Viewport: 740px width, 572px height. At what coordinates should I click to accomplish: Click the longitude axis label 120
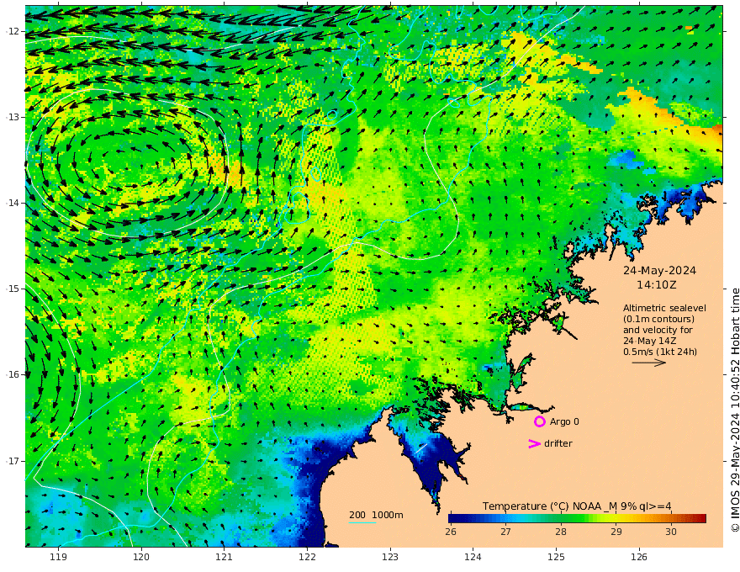pos(141,557)
